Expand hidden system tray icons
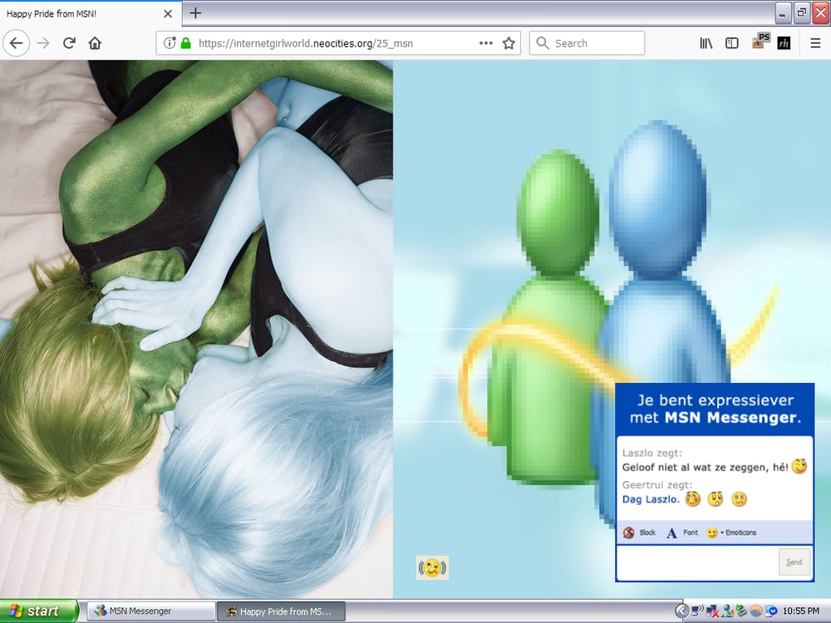 (681, 611)
